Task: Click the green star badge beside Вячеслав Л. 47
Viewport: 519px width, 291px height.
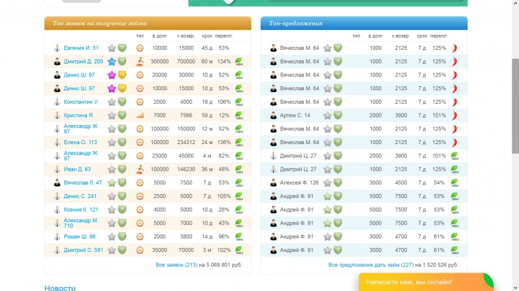Action: tap(112, 183)
